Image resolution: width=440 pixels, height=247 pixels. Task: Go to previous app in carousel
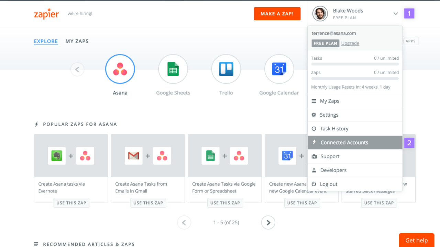[77, 70]
